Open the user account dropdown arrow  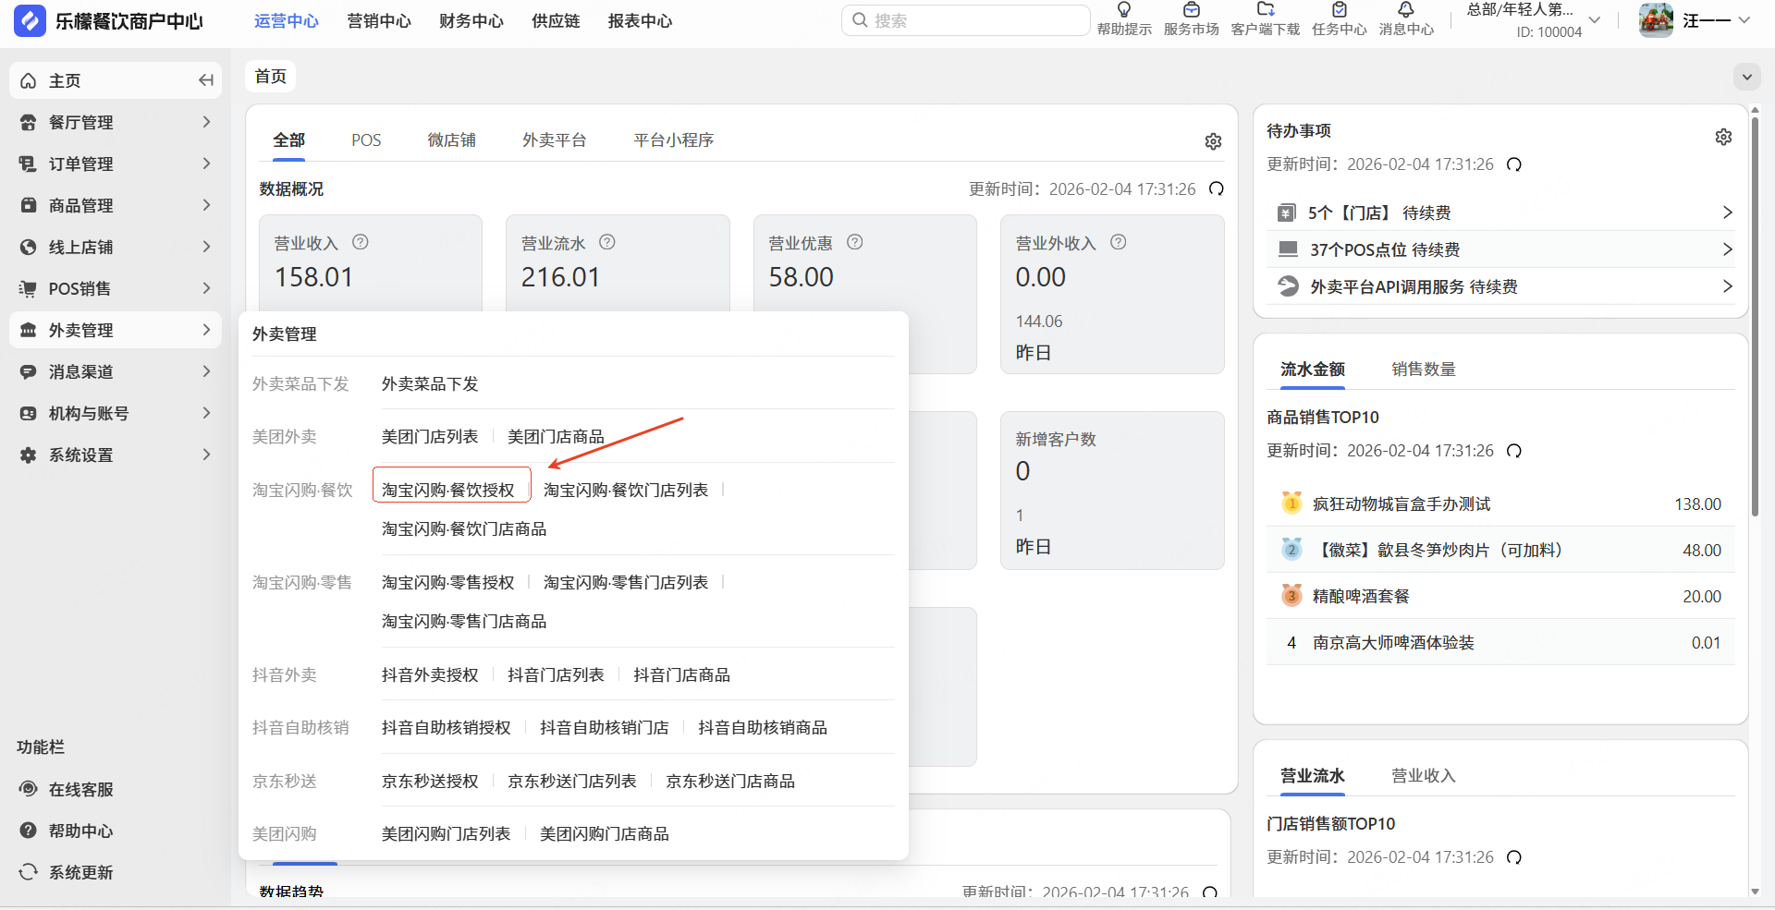(x=1744, y=20)
